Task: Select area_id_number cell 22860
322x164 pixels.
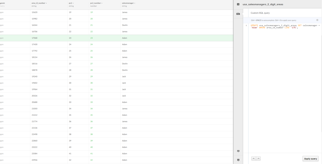Action: [34, 141]
